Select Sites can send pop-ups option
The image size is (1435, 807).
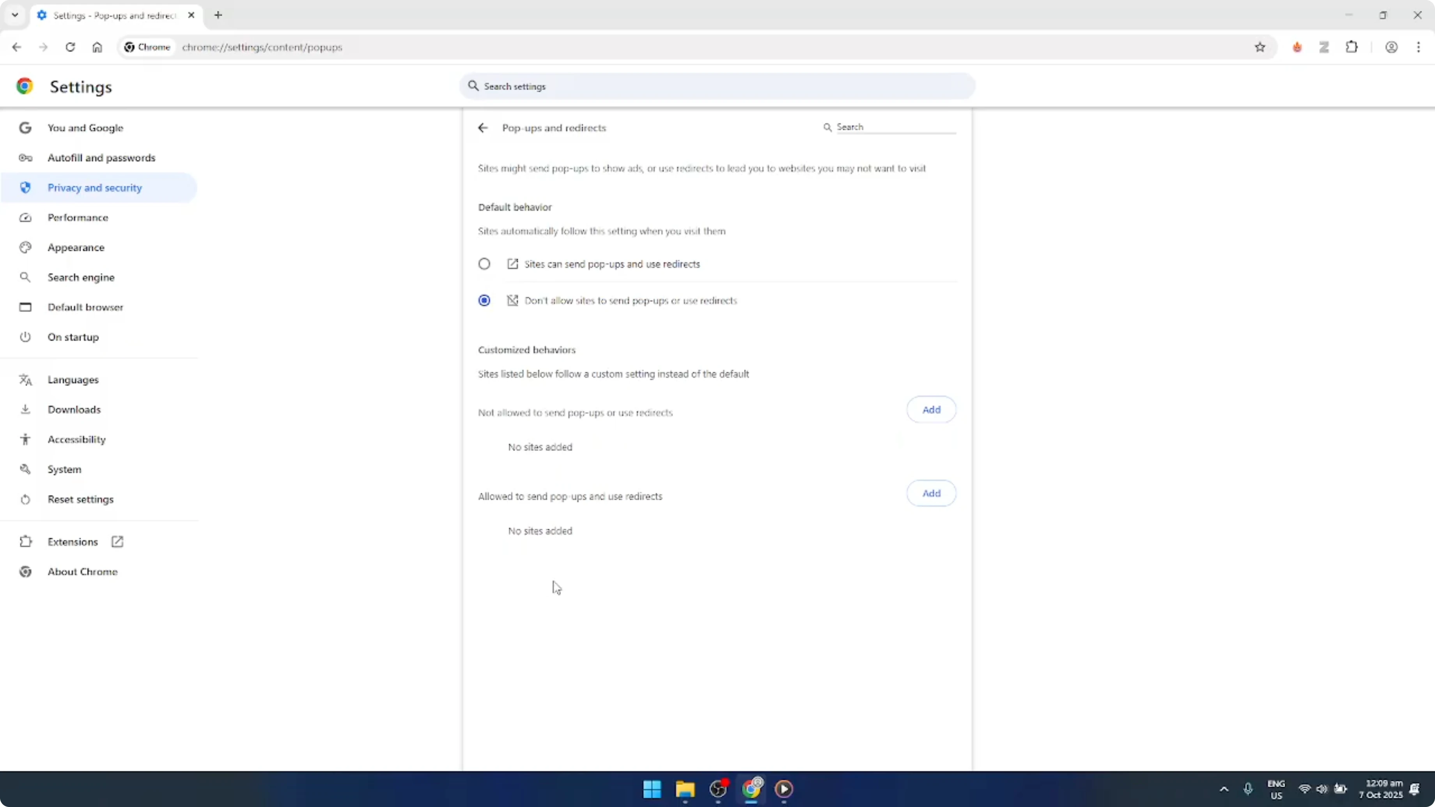(x=484, y=264)
